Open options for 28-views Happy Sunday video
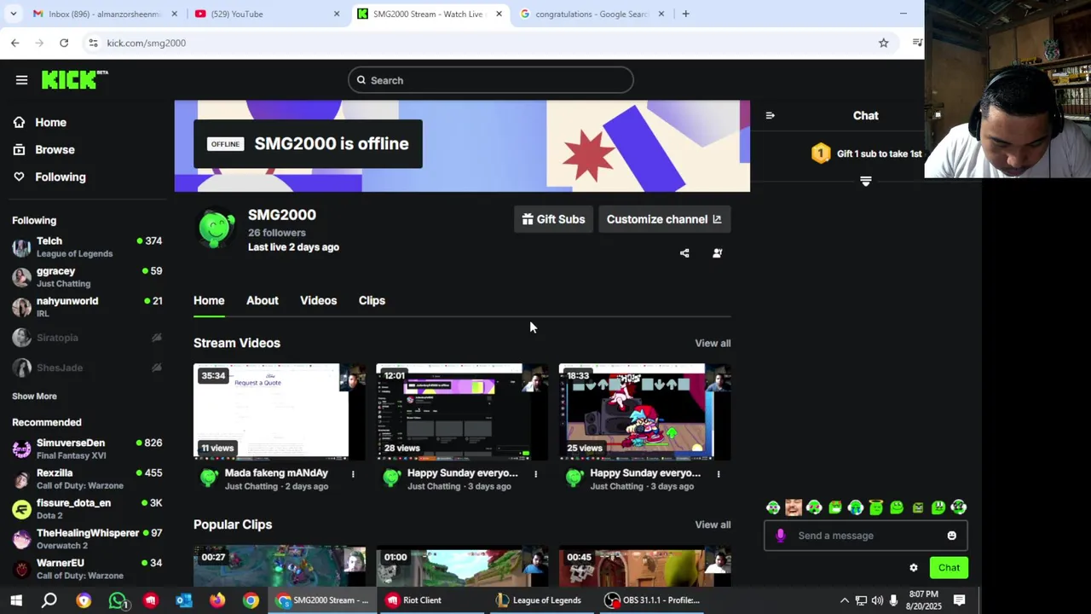 coord(535,474)
